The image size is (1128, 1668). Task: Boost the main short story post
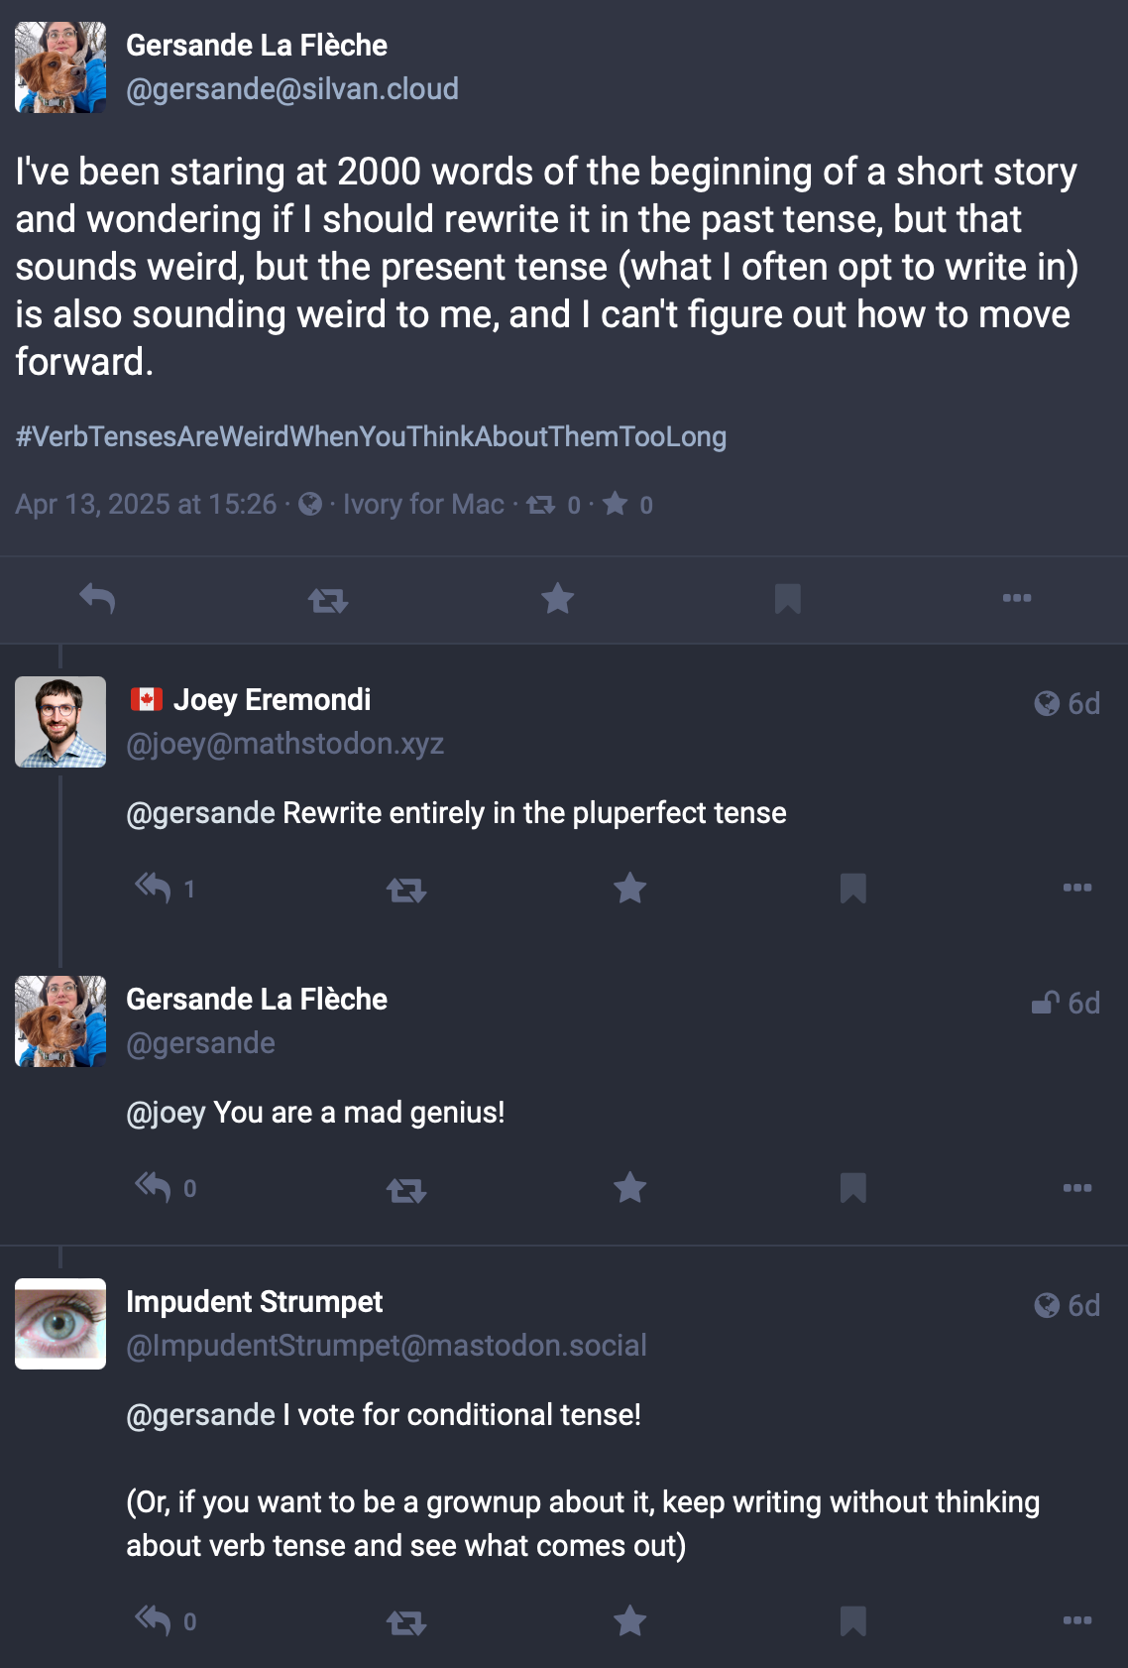pos(327,599)
